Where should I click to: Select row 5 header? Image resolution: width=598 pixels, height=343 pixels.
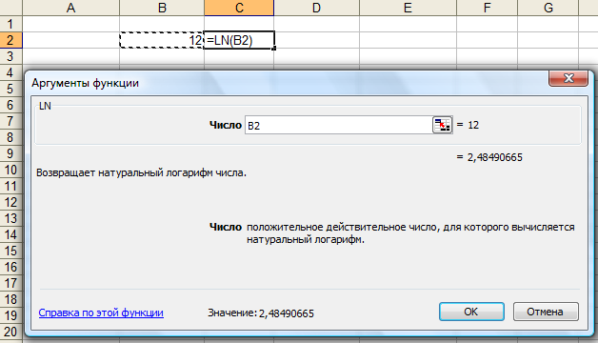pos(11,89)
